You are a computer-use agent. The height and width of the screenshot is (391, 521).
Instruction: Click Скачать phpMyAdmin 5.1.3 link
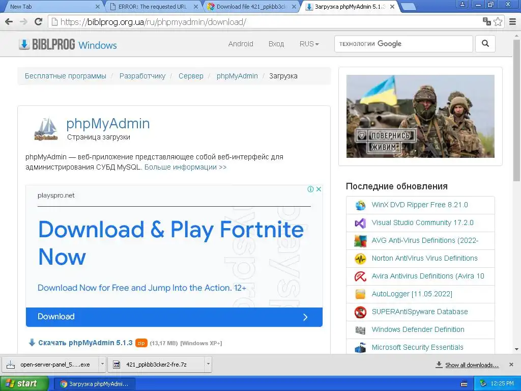(x=85, y=343)
